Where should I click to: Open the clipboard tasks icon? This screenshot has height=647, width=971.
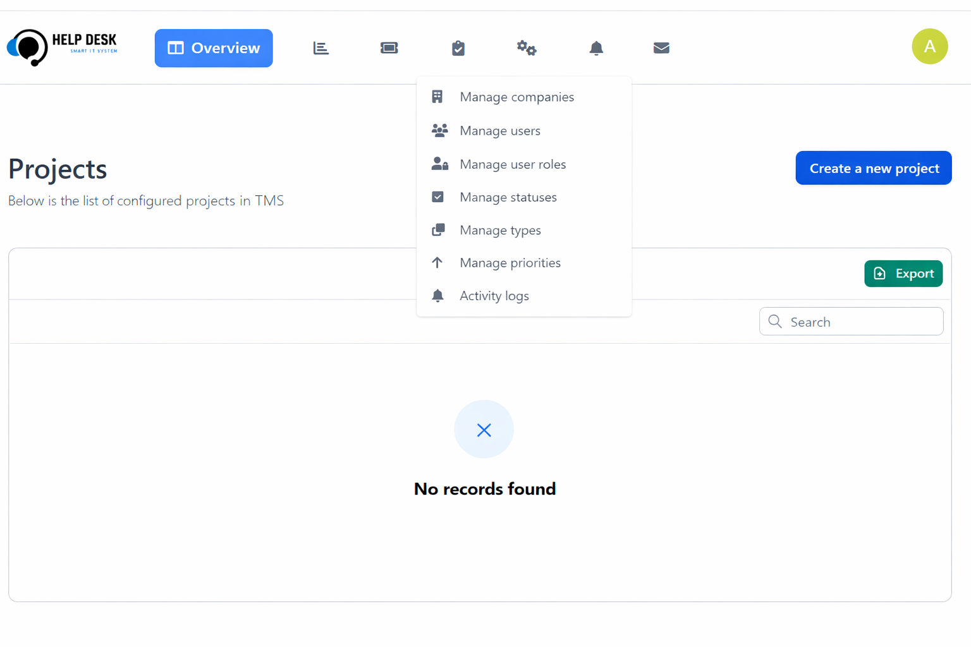pyautogui.click(x=458, y=48)
